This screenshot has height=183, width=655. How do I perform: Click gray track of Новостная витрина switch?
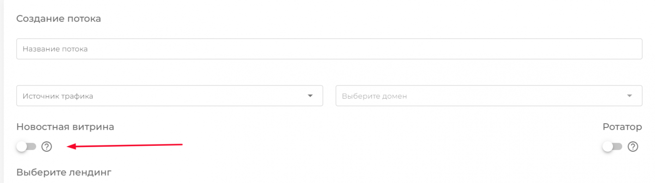32,147
